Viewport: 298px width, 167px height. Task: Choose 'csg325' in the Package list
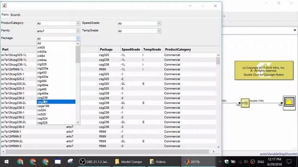(56, 122)
